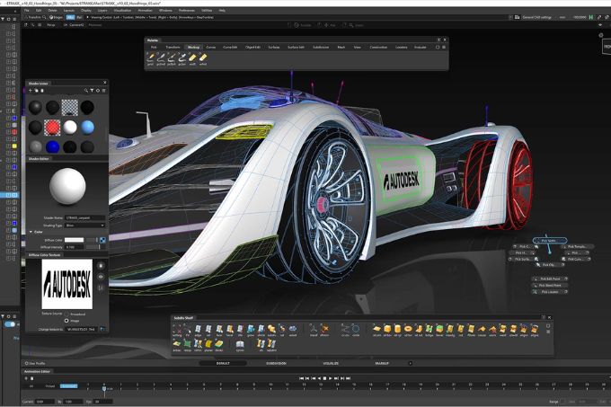Screen dimensions: 611x407
Task: Click the Pick Locator marking menu option
Action: point(550,292)
